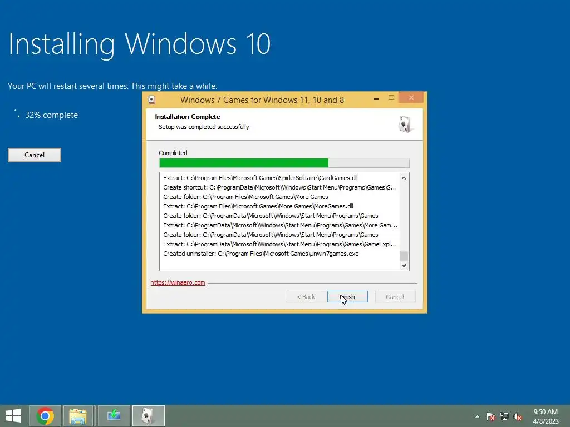Click the card games installer taskbar icon
Image resolution: width=570 pixels, height=427 pixels.
148,416
